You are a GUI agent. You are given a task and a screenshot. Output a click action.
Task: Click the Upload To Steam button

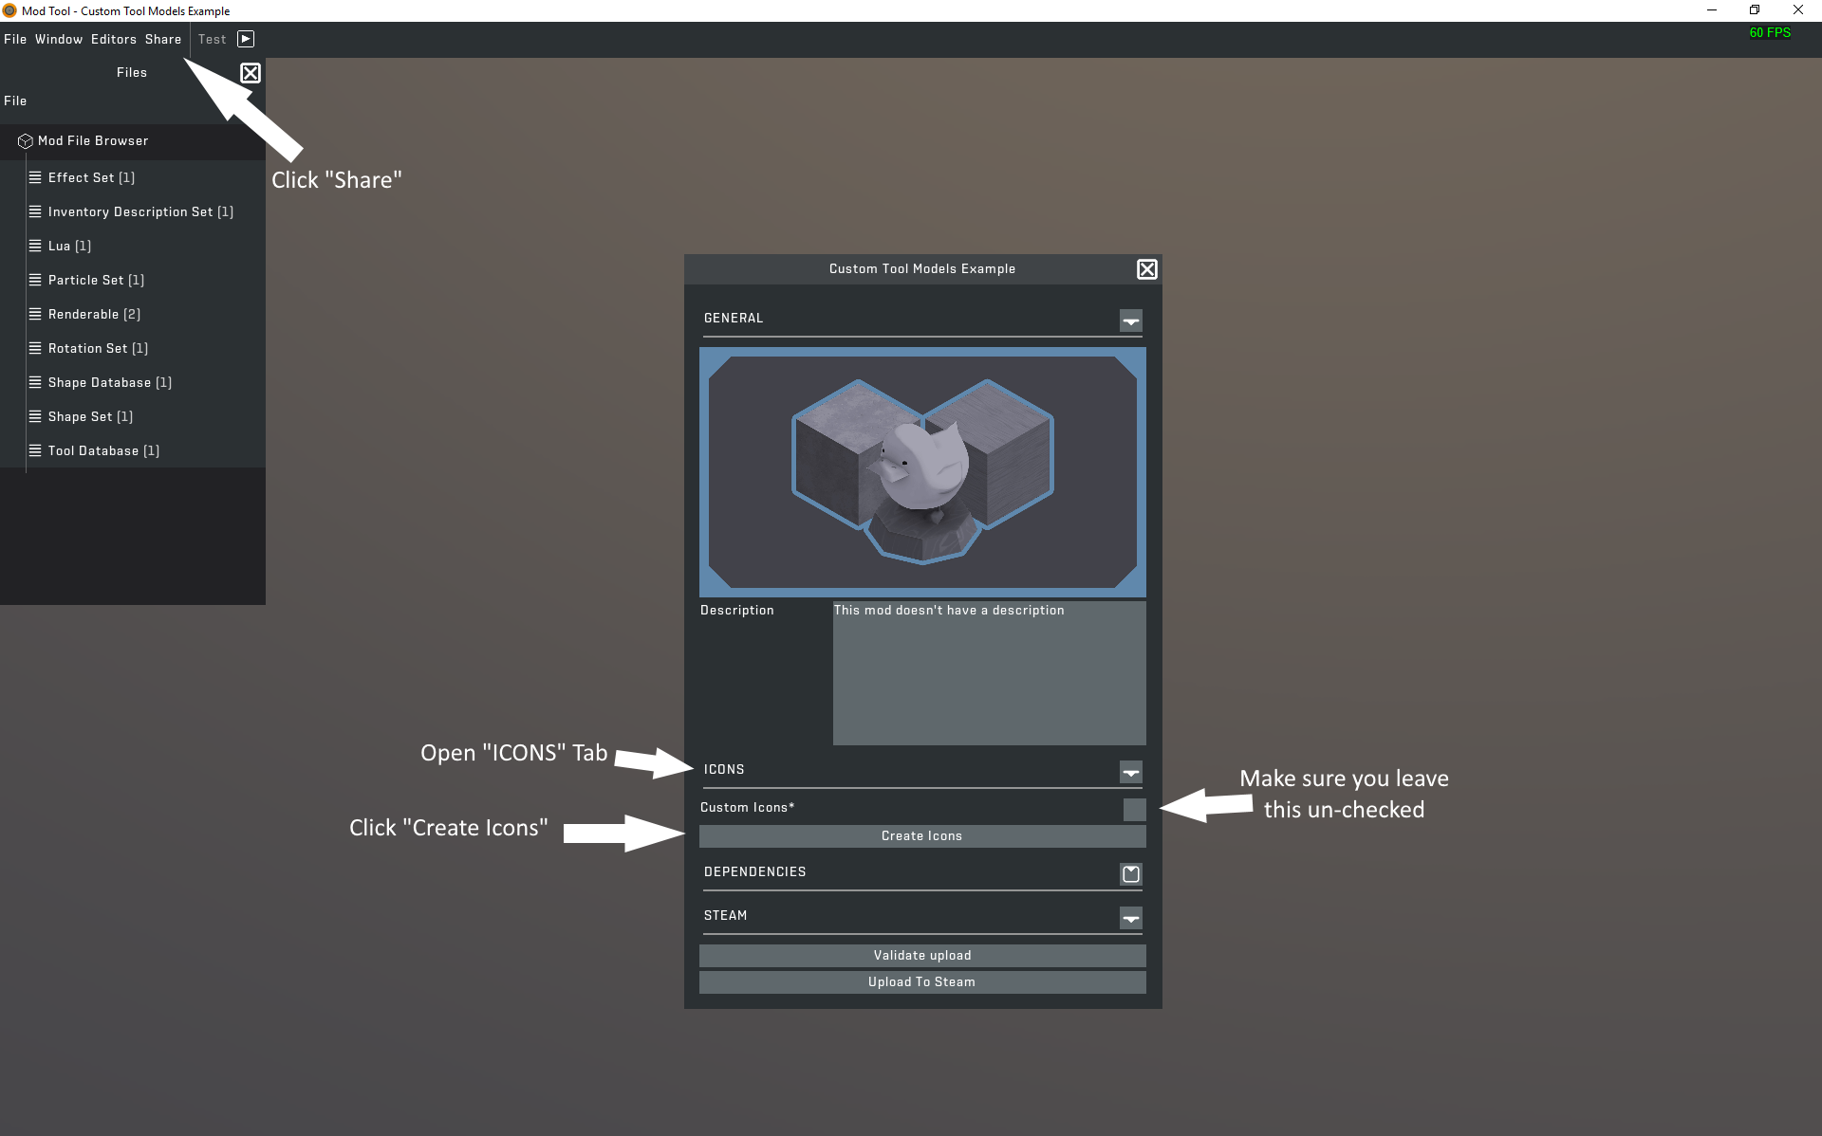coord(922,981)
